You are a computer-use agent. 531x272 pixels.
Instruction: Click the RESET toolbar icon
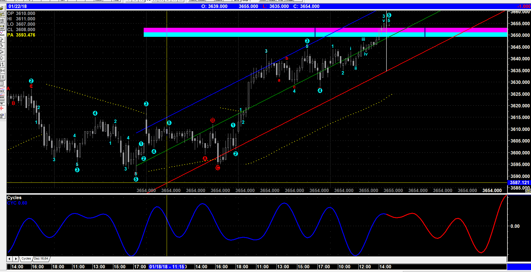point(2,20)
